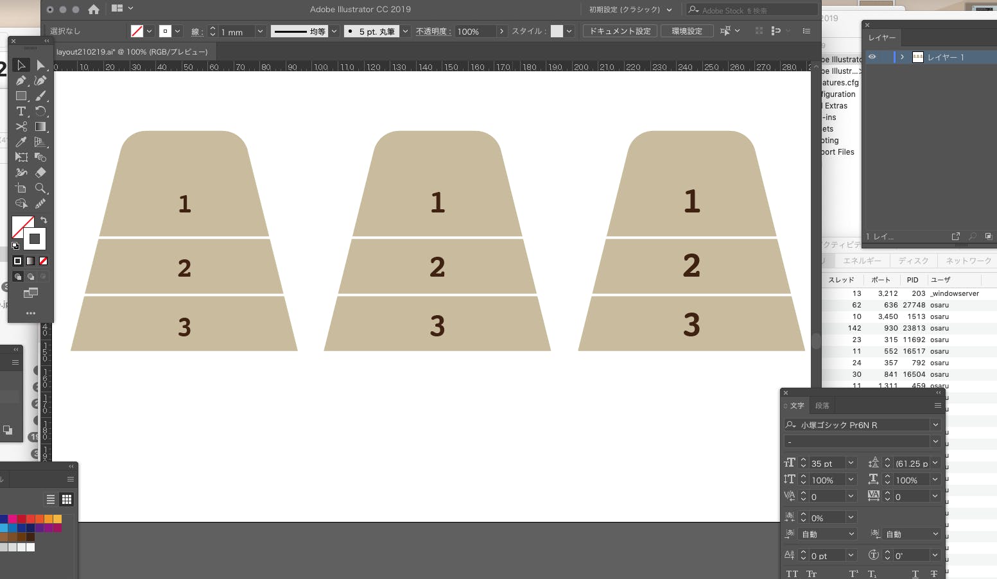
Task: Choose the Type tool
Action: pyautogui.click(x=21, y=112)
